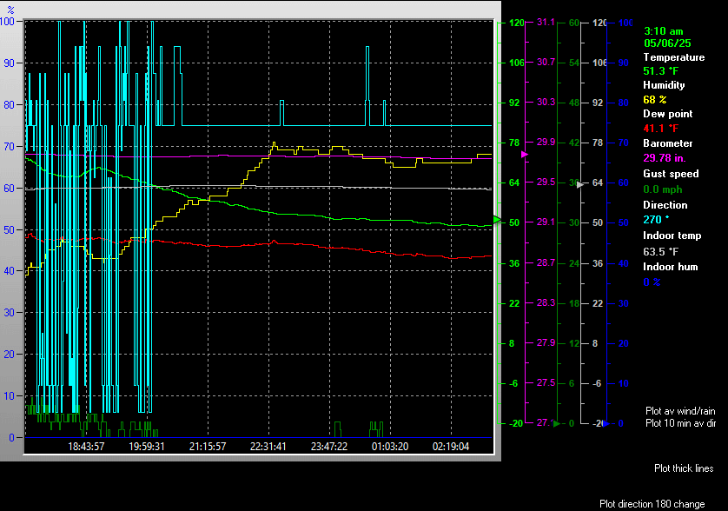Click the Barometer label
Image resolution: width=728 pixels, height=511 pixels.
[x=667, y=143]
